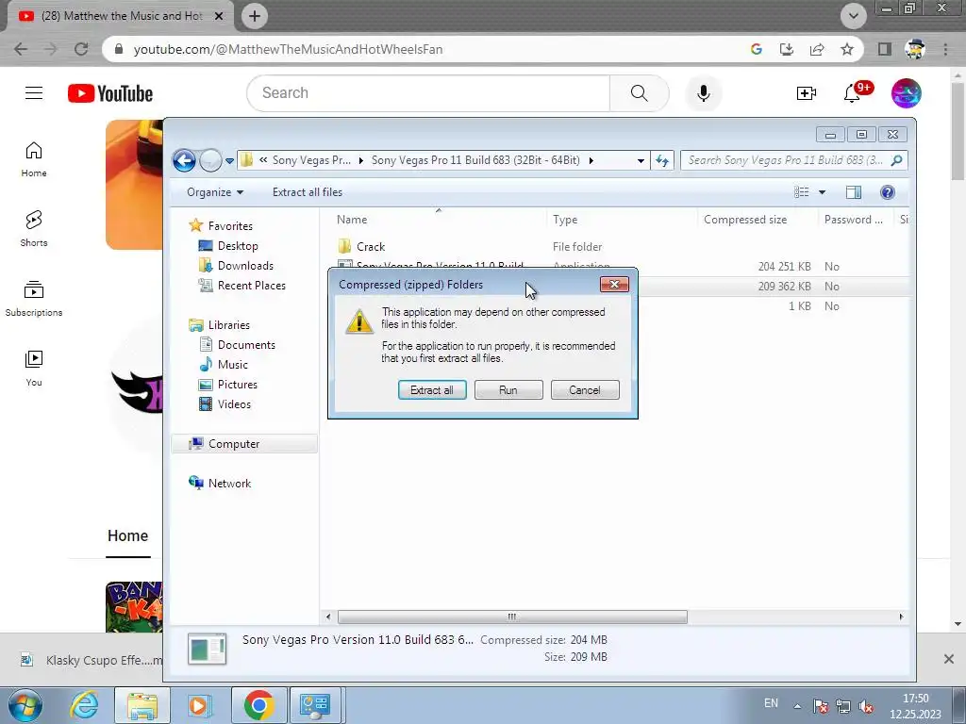Open YouTube notifications bell
Screen dimensions: 966x724
(853, 92)
